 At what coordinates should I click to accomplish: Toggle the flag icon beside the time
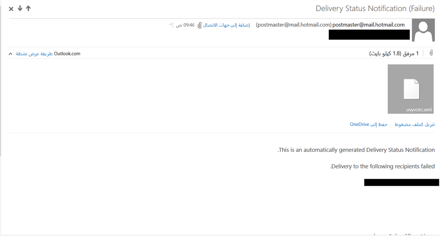[x=171, y=25]
